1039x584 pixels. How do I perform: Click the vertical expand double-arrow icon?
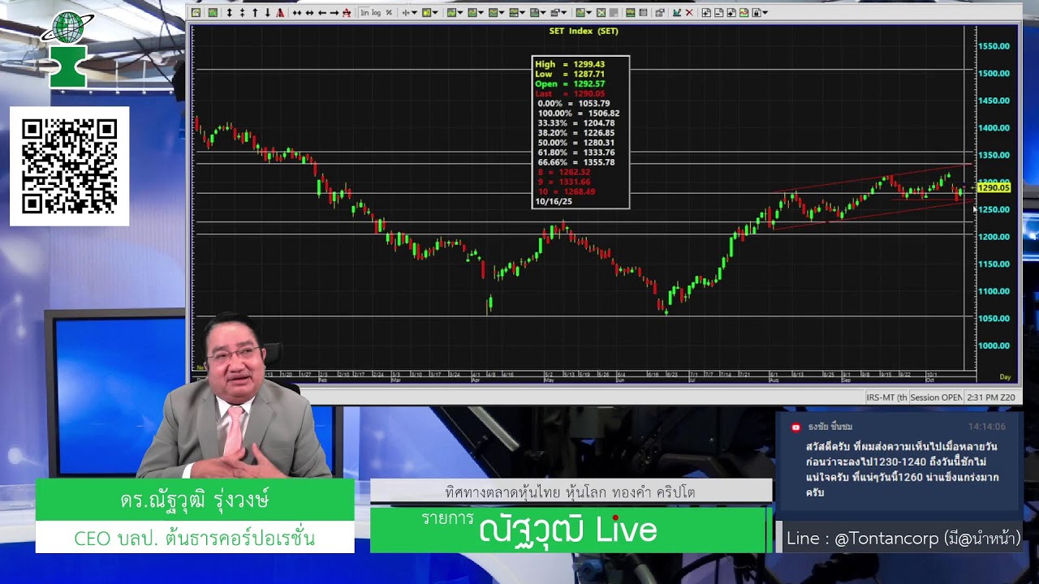230,13
